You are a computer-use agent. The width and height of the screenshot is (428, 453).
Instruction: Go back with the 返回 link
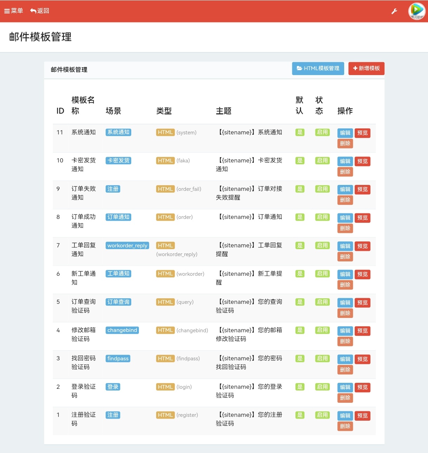(40, 11)
